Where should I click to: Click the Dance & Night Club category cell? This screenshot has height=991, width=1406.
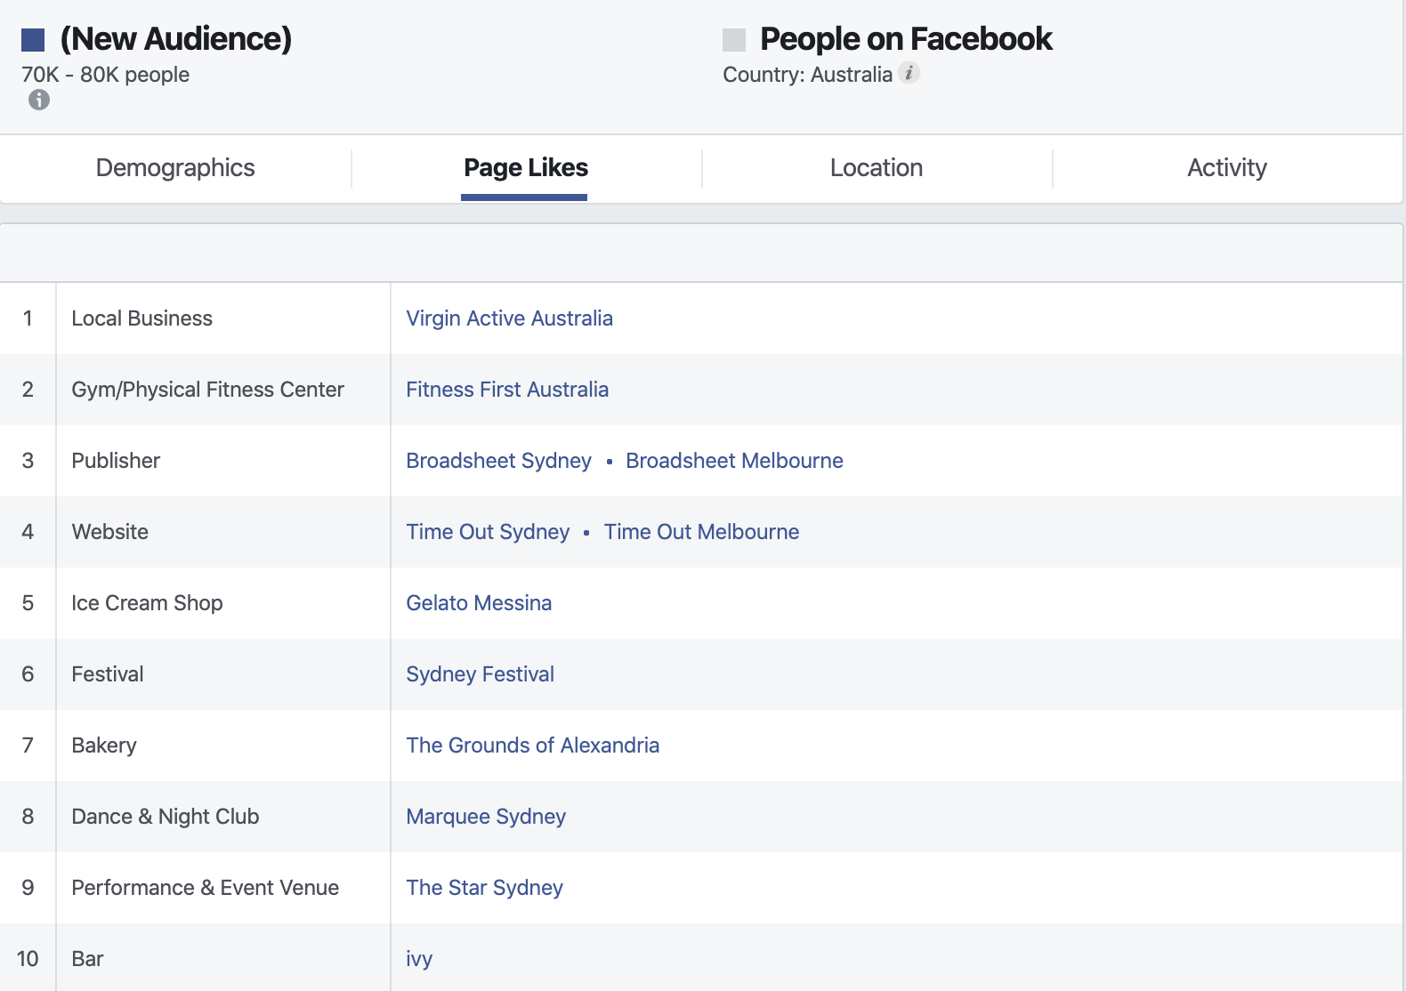[x=223, y=817]
